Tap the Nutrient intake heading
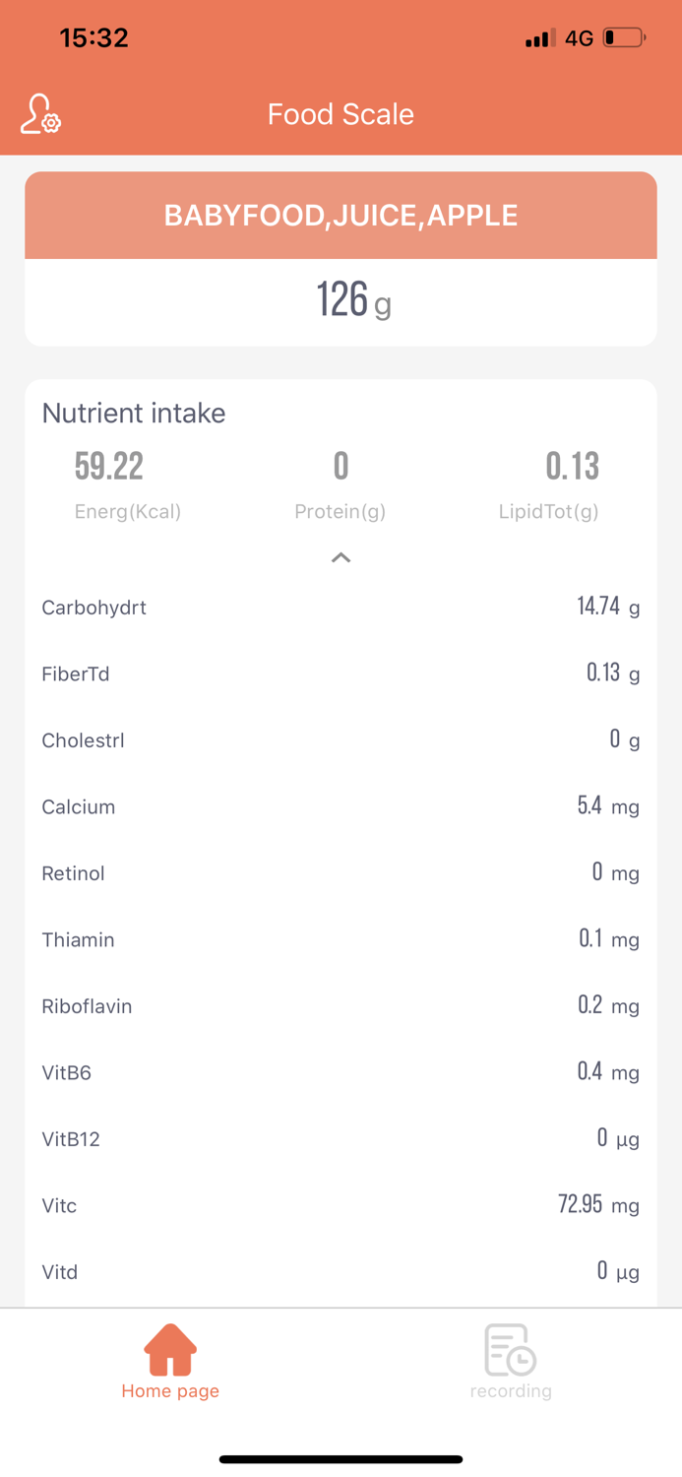682x1477 pixels. click(134, 413)
